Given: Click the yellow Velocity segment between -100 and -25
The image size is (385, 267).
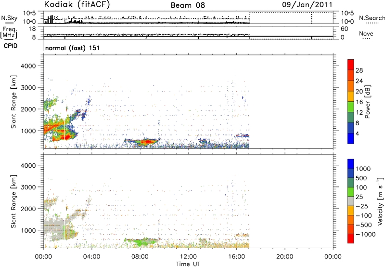Looking at the screenshot, I should tap(351, 211).
